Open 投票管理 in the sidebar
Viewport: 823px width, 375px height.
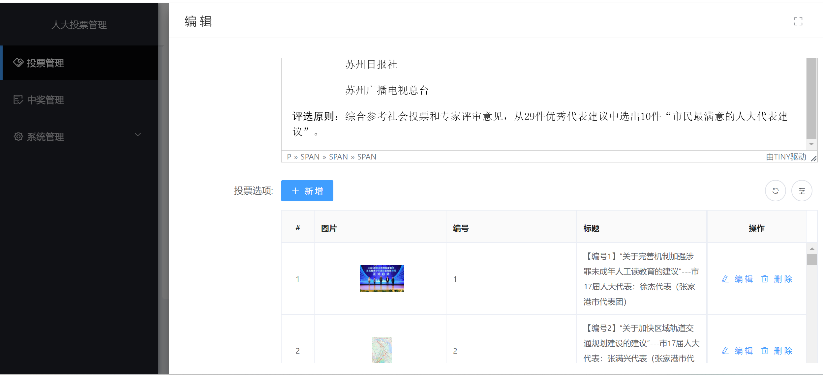tap(79, 63)
